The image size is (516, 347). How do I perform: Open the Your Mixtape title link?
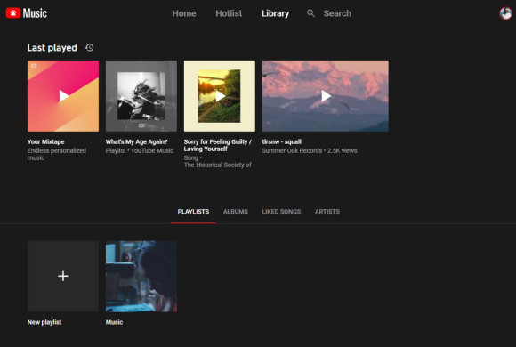[45, 141]
